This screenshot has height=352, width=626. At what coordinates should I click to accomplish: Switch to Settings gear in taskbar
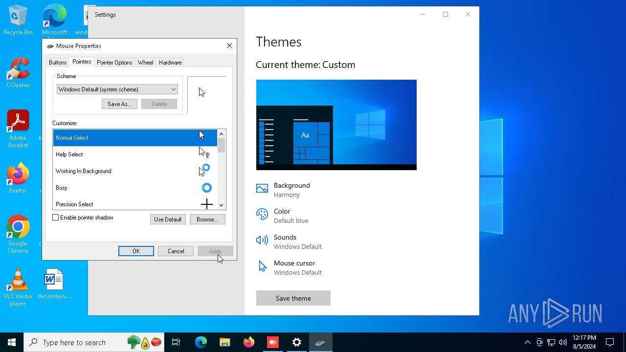pos(297,342)
